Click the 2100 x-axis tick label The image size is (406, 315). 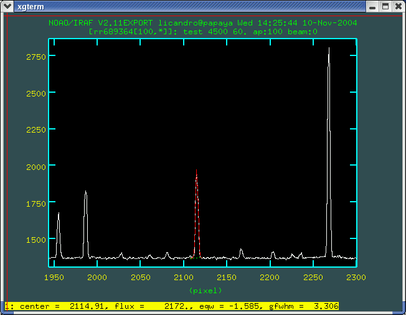[183, 277]
